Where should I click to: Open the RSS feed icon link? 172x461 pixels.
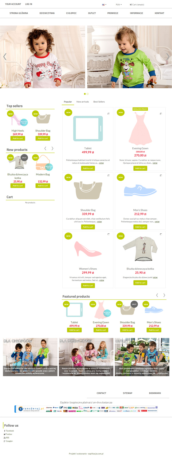[5, 438]
